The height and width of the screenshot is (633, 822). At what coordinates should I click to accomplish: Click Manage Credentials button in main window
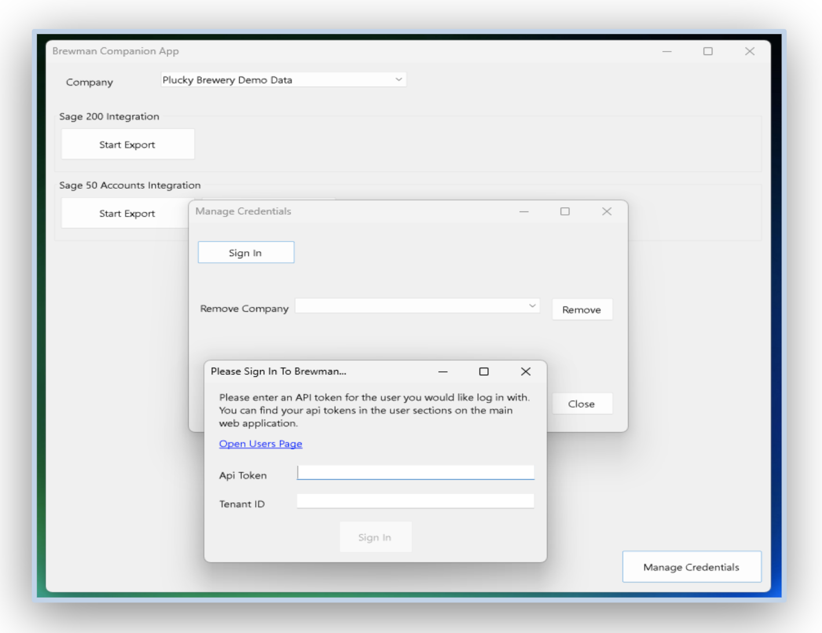pos(692,567)
